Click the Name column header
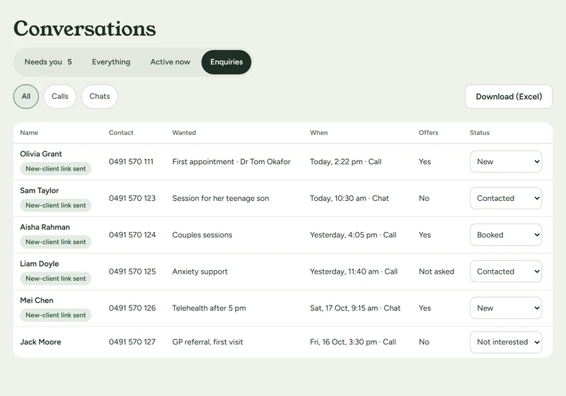This screenshot has width=566, height=396. pos(29,133)
